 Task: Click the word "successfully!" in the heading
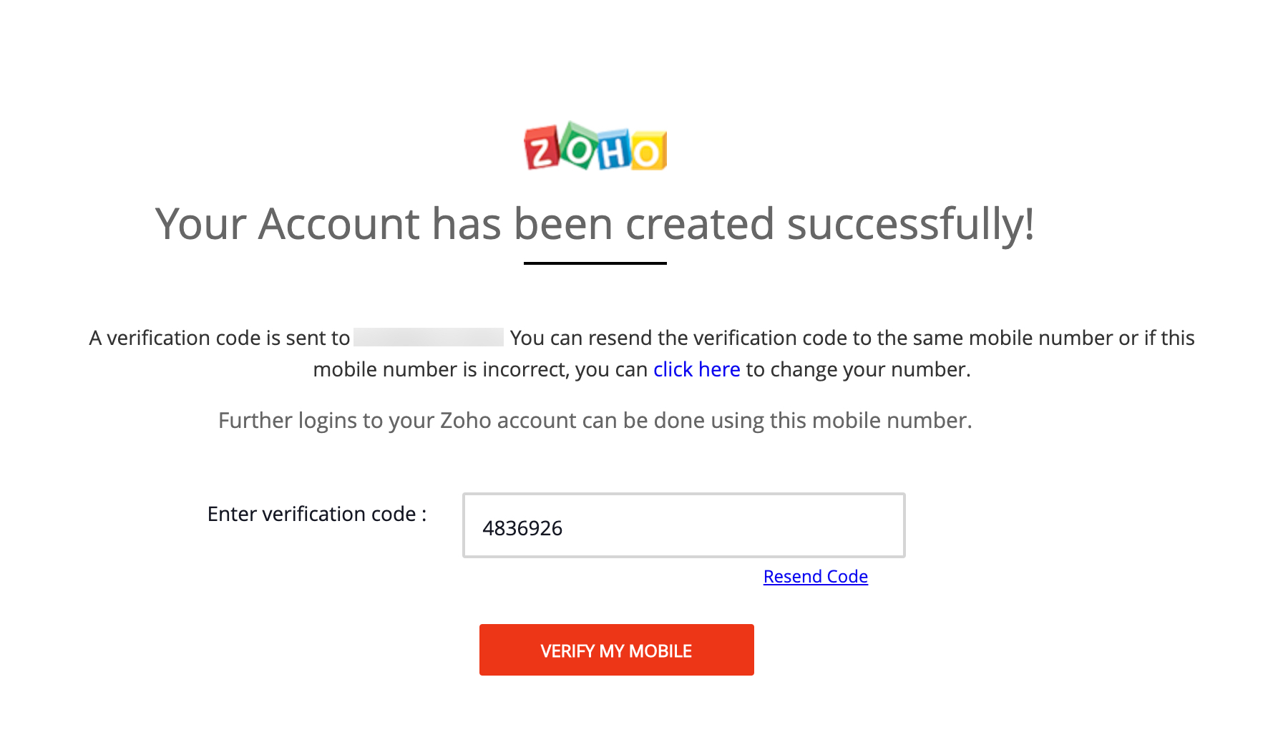[910, 223]
